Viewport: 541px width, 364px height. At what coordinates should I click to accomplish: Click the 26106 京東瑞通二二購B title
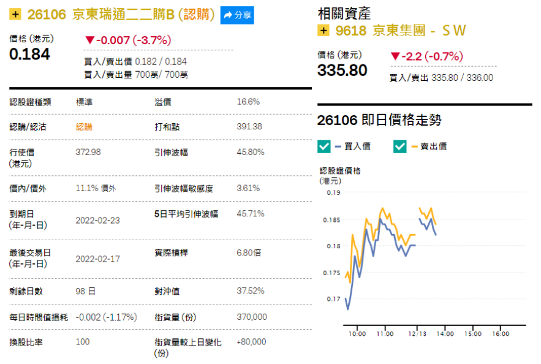click(x=121, y=15)
